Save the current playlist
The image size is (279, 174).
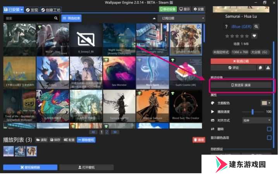(x=55, y=140)
